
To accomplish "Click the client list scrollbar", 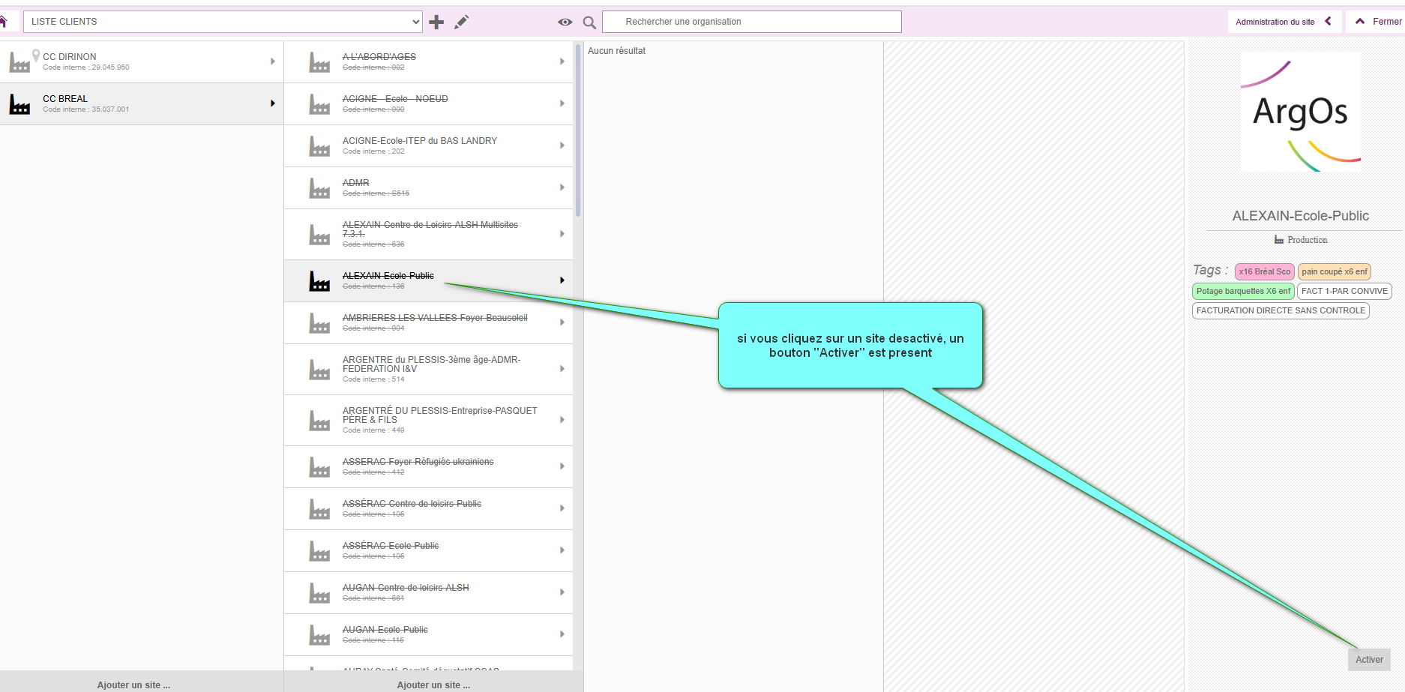I will tap(578, 130).
